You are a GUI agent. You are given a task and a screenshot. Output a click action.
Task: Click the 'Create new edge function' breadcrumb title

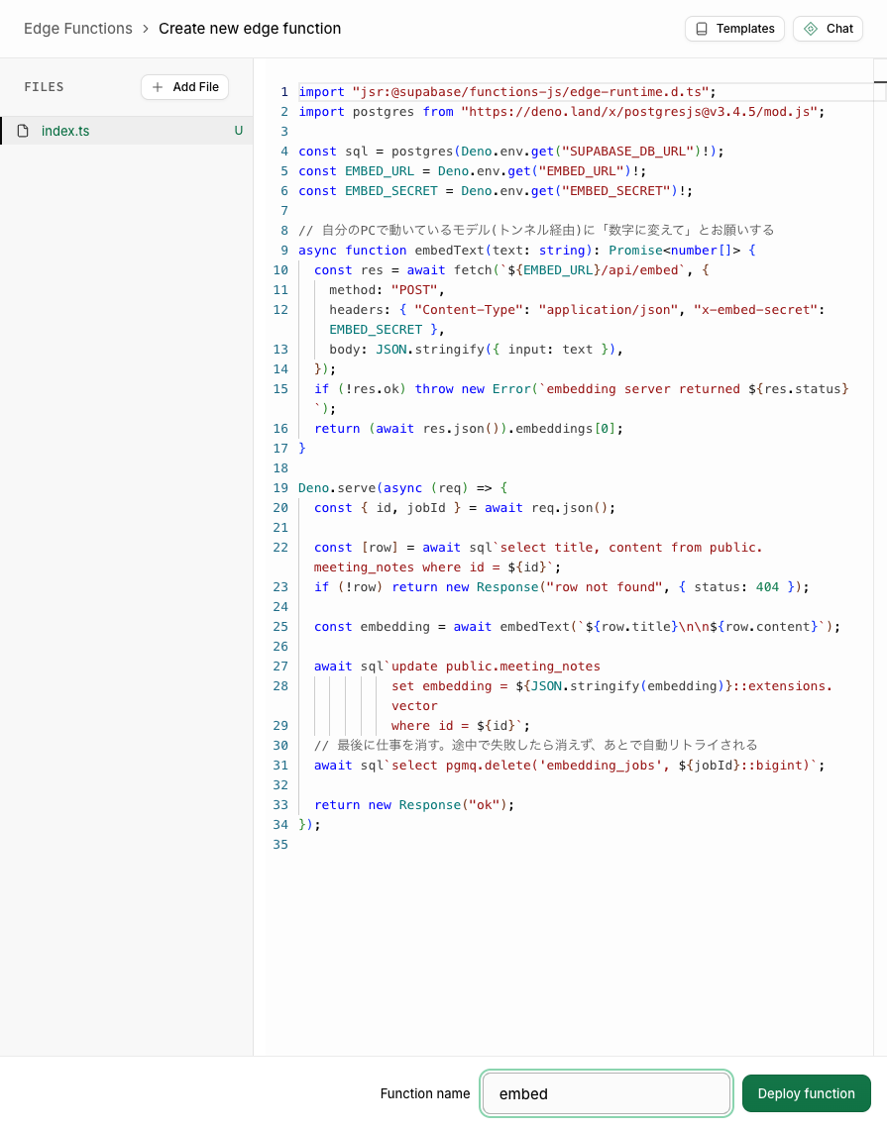pyautogui.click(x=250, y=29)
